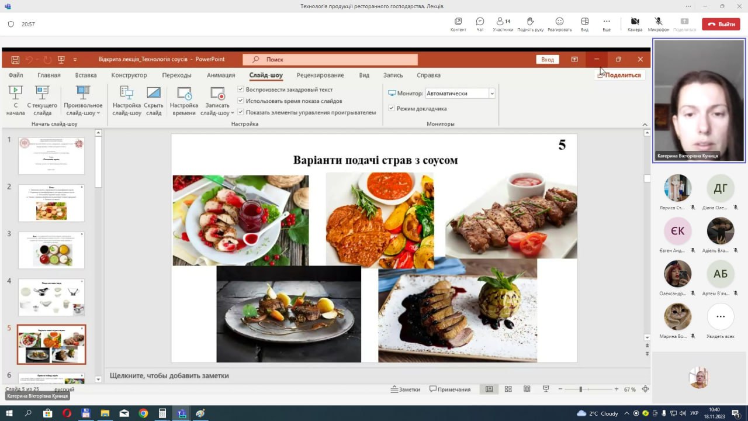This screenshot has width=748, height=421.
Task: Switch to slide sorter view icon
Action: point(508,389)
